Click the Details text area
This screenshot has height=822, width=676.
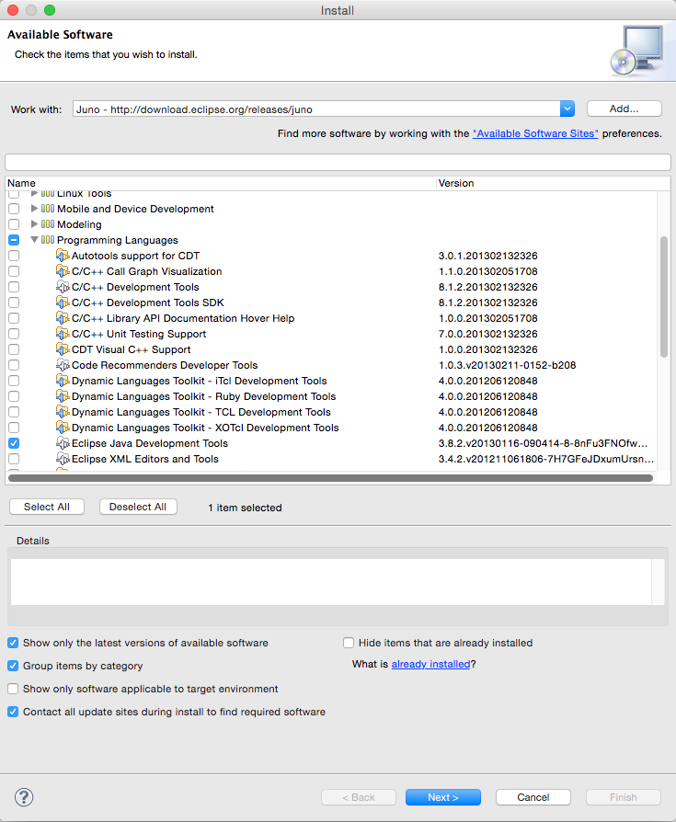(x=331, y=582)
